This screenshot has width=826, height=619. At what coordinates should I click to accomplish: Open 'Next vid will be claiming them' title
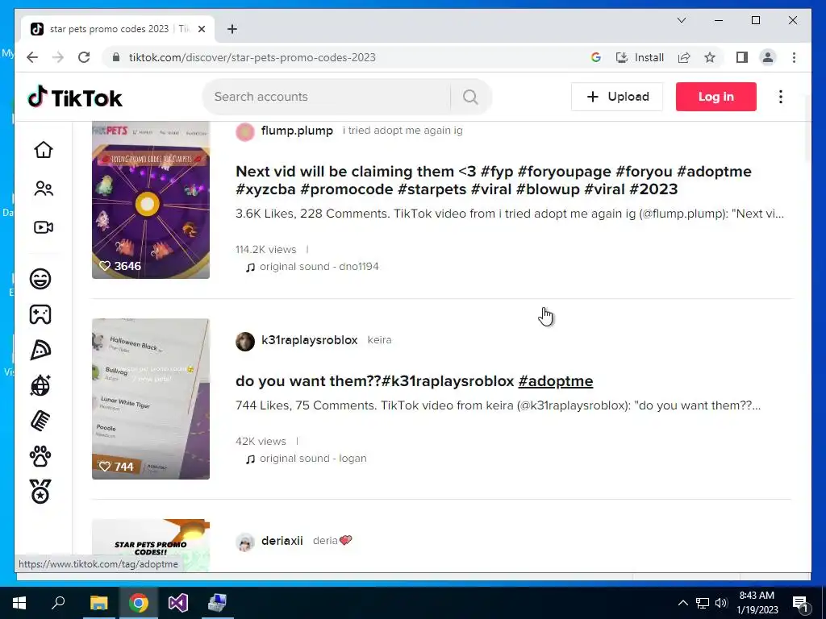(494, 180)
